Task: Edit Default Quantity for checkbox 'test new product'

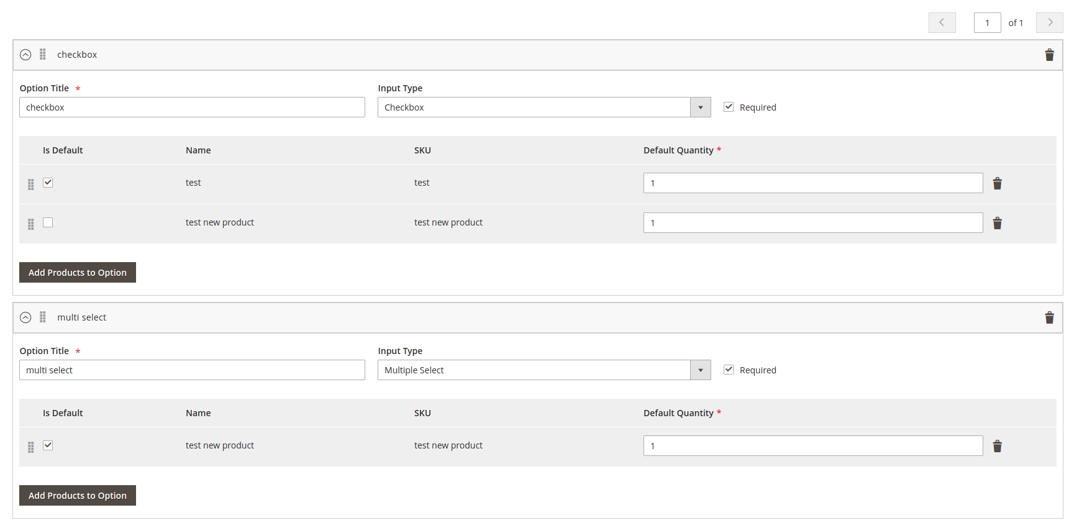Action: coord(813,223)
